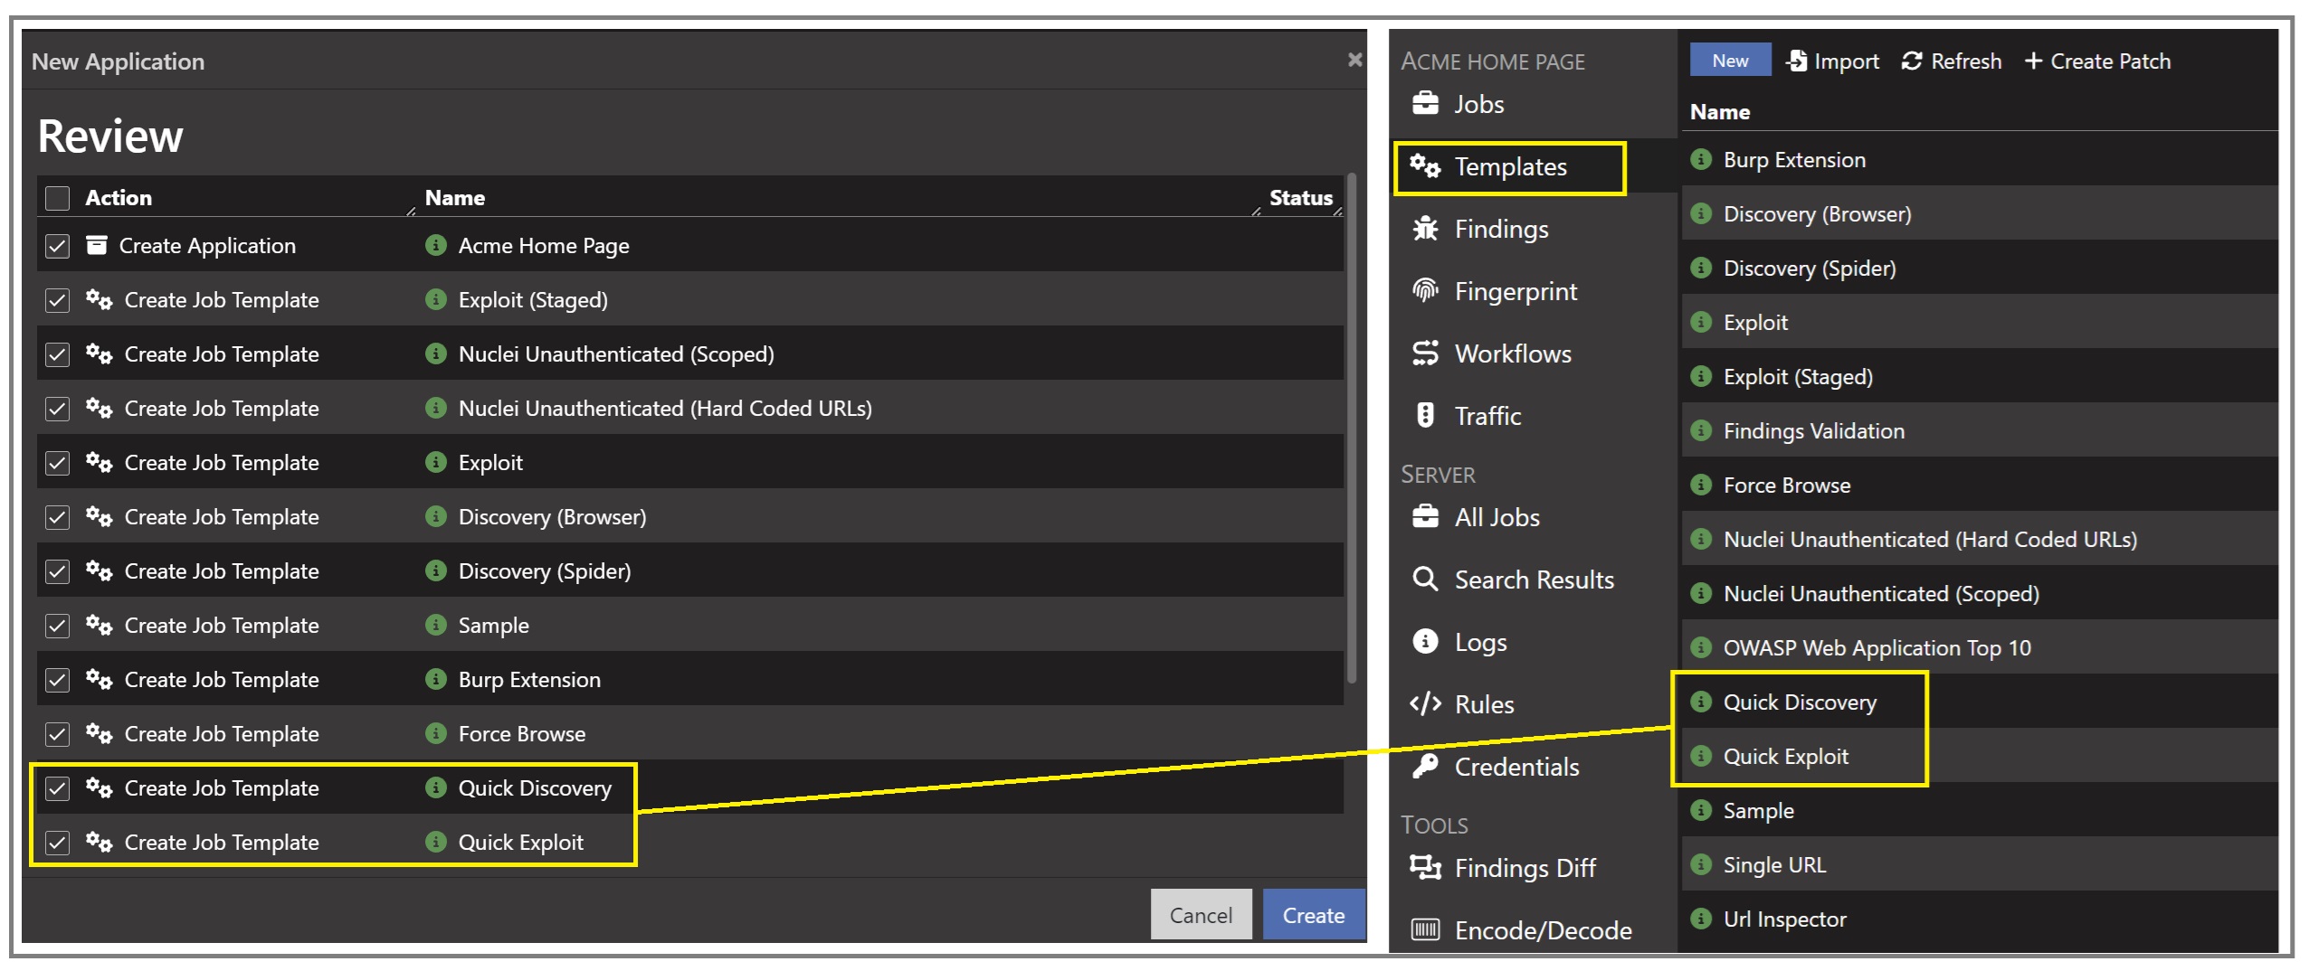Viewport: 2309px width, 971px height.
Task: Uncheck the Create Application checkbox
Action: coord(58,246)
